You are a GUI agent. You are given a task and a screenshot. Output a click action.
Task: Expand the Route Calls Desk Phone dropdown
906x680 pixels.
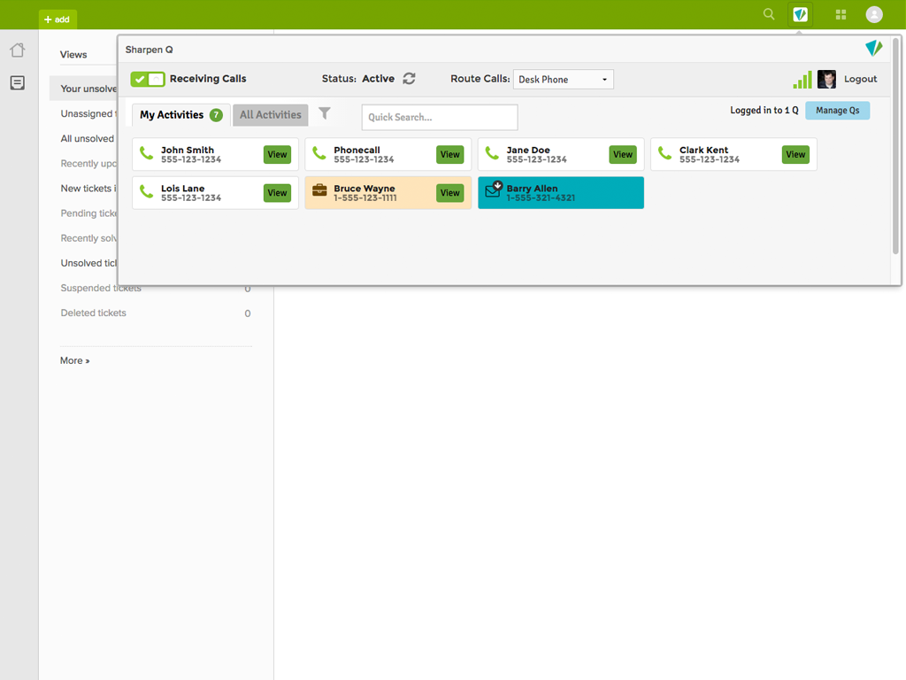[564, 80]
